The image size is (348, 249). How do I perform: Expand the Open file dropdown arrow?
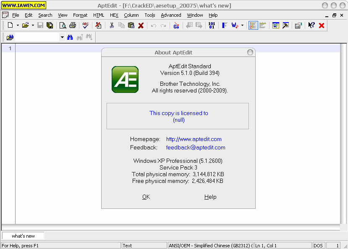click(33, 26)
